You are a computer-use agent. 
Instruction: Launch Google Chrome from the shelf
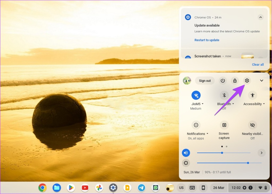tap(42, 188)
